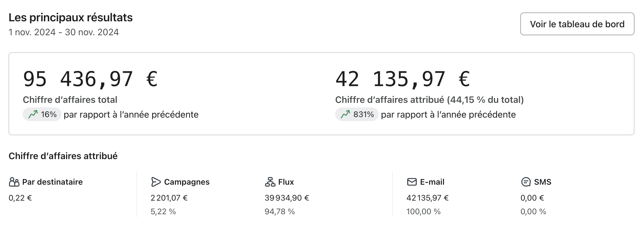Select the 16% growth badge
The height and width of the screenshot is (229, 643).
click(x=42, y=114)
